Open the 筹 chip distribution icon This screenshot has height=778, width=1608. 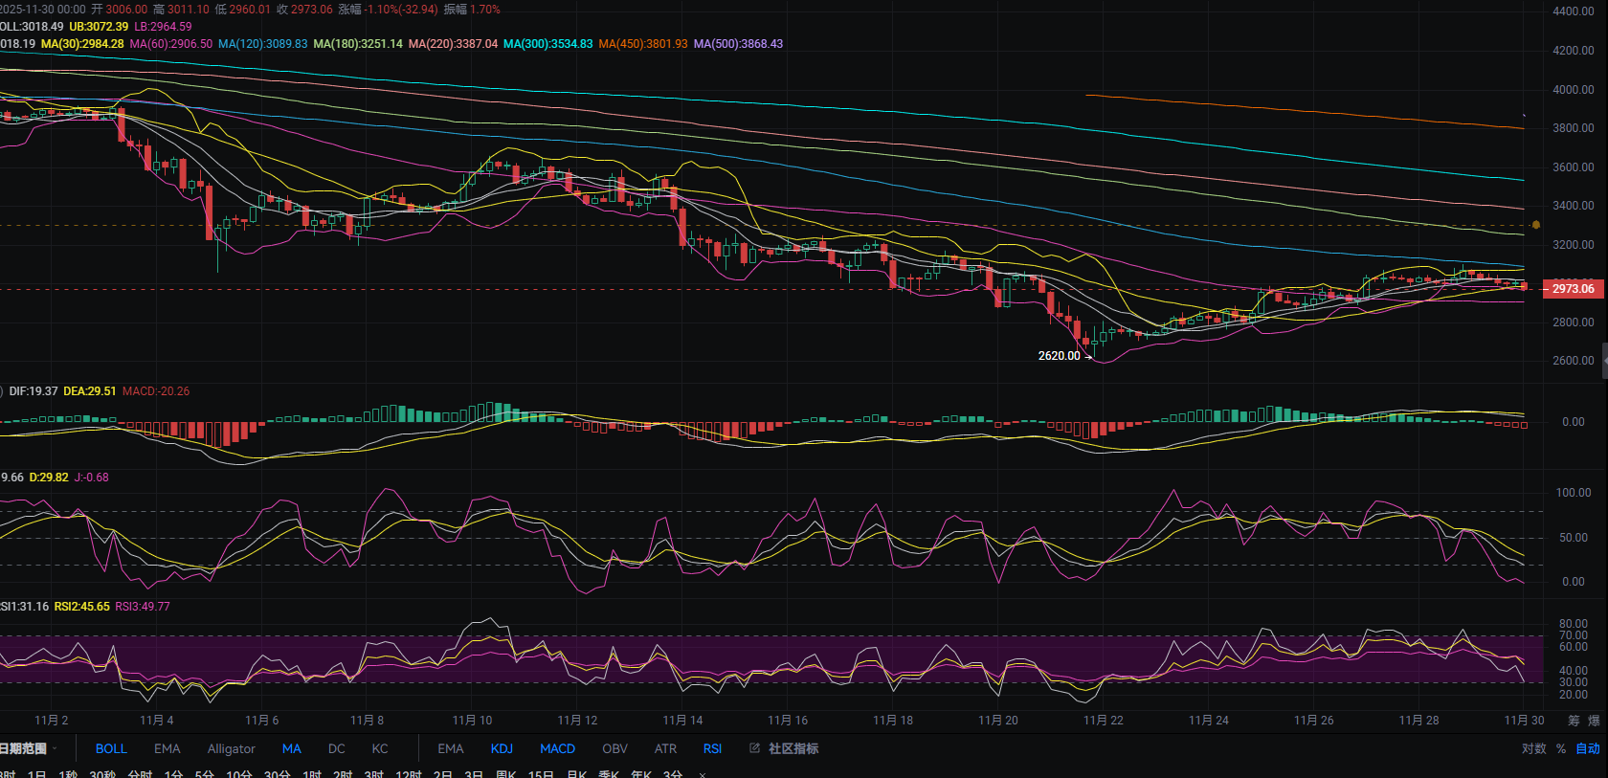click(x=1574, y=721)
